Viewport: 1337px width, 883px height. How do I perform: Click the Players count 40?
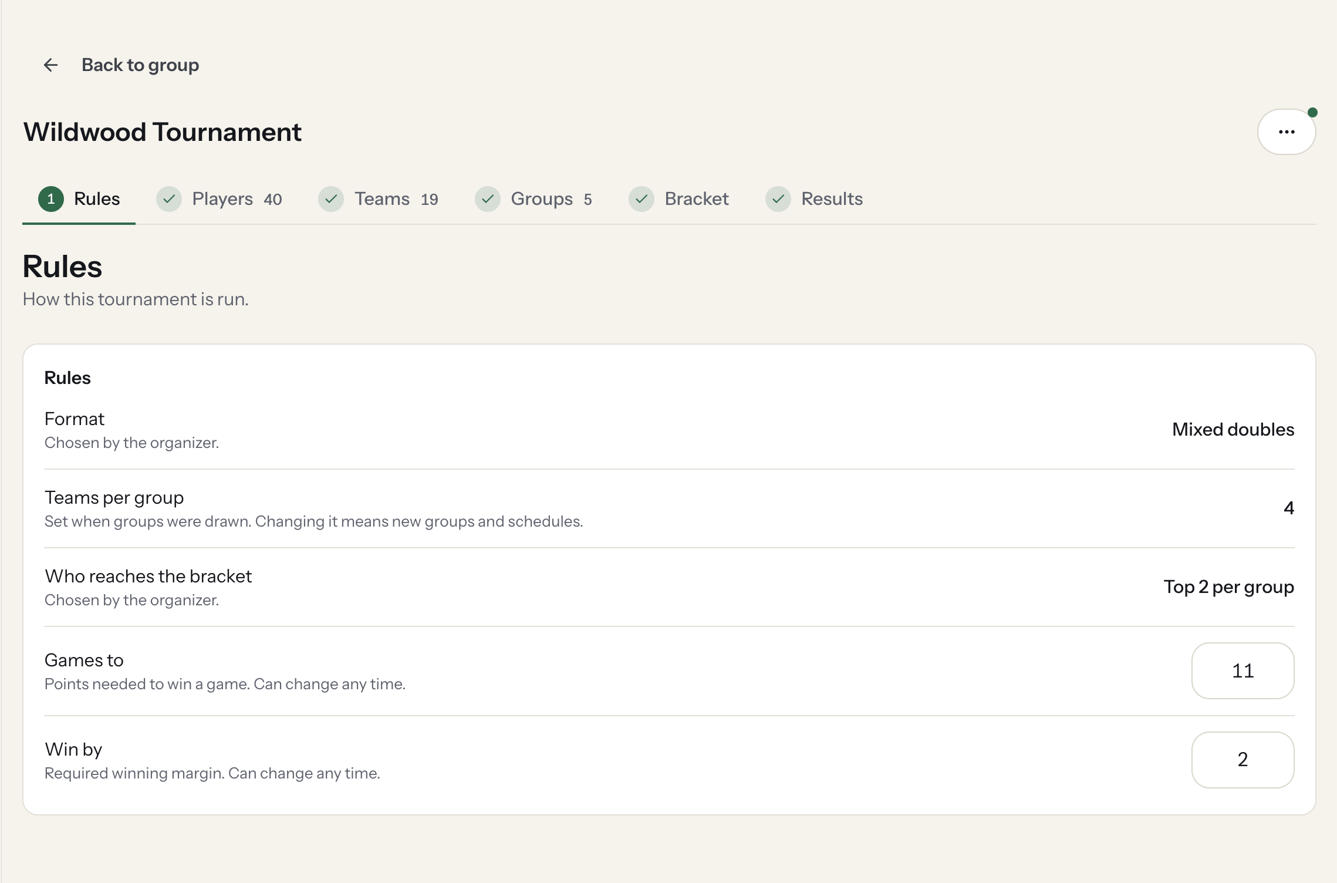[x=273, y=200]
